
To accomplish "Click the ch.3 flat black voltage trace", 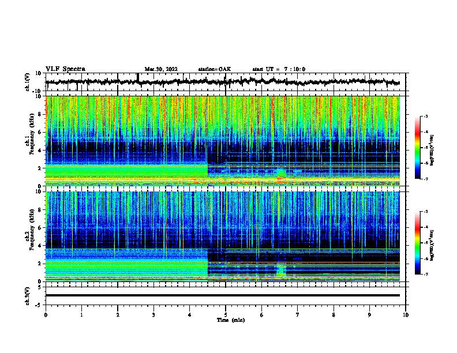I will 222,295.
